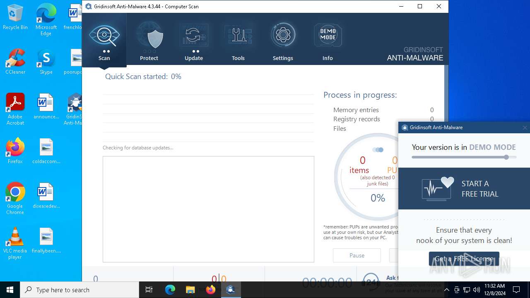Open the GridinSoft Anti-Malware desktop shortcut
The width and height of the screenshot is (530, 298).
point(74,109)
